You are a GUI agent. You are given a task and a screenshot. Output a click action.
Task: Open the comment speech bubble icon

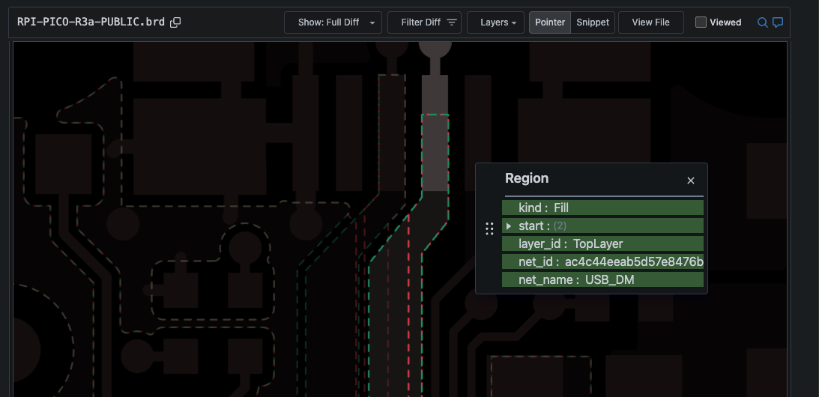778,22
